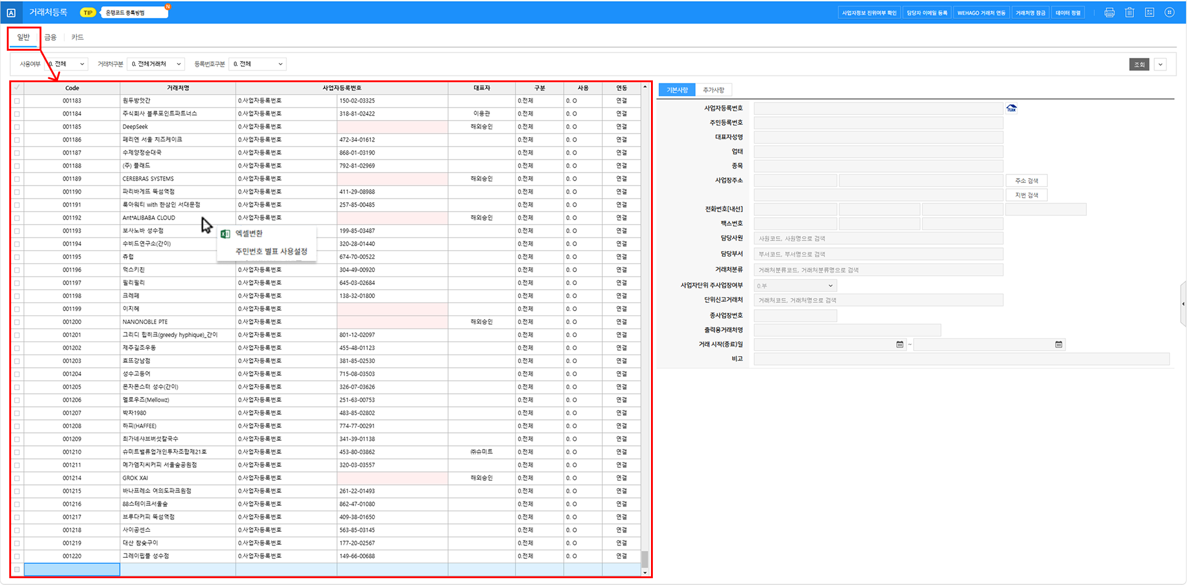Click the 지번 검색 button

1026,195
